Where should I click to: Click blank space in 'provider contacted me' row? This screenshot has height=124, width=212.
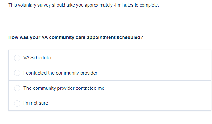[157, 88]
